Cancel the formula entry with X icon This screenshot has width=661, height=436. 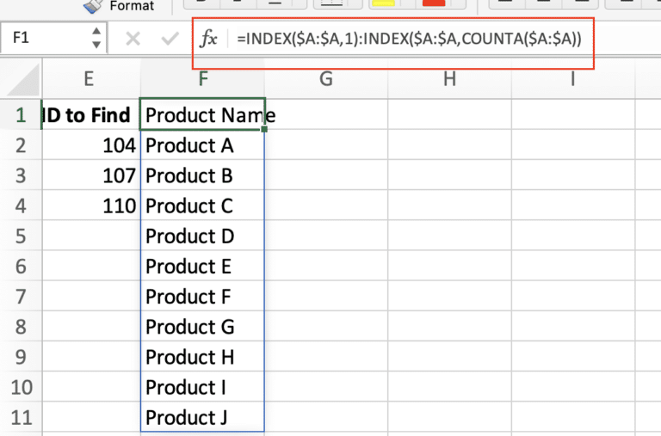133,39
